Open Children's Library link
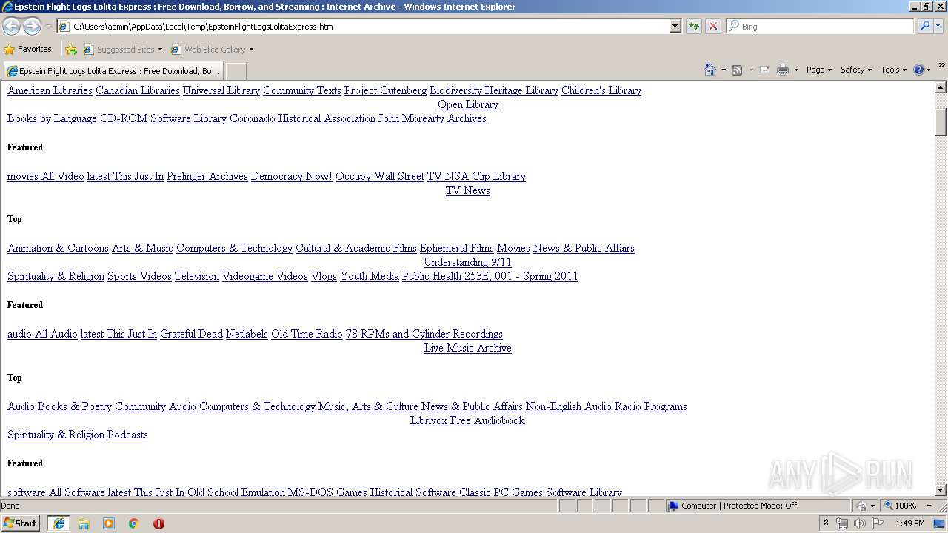948x533 pixels. click(601, 90)
